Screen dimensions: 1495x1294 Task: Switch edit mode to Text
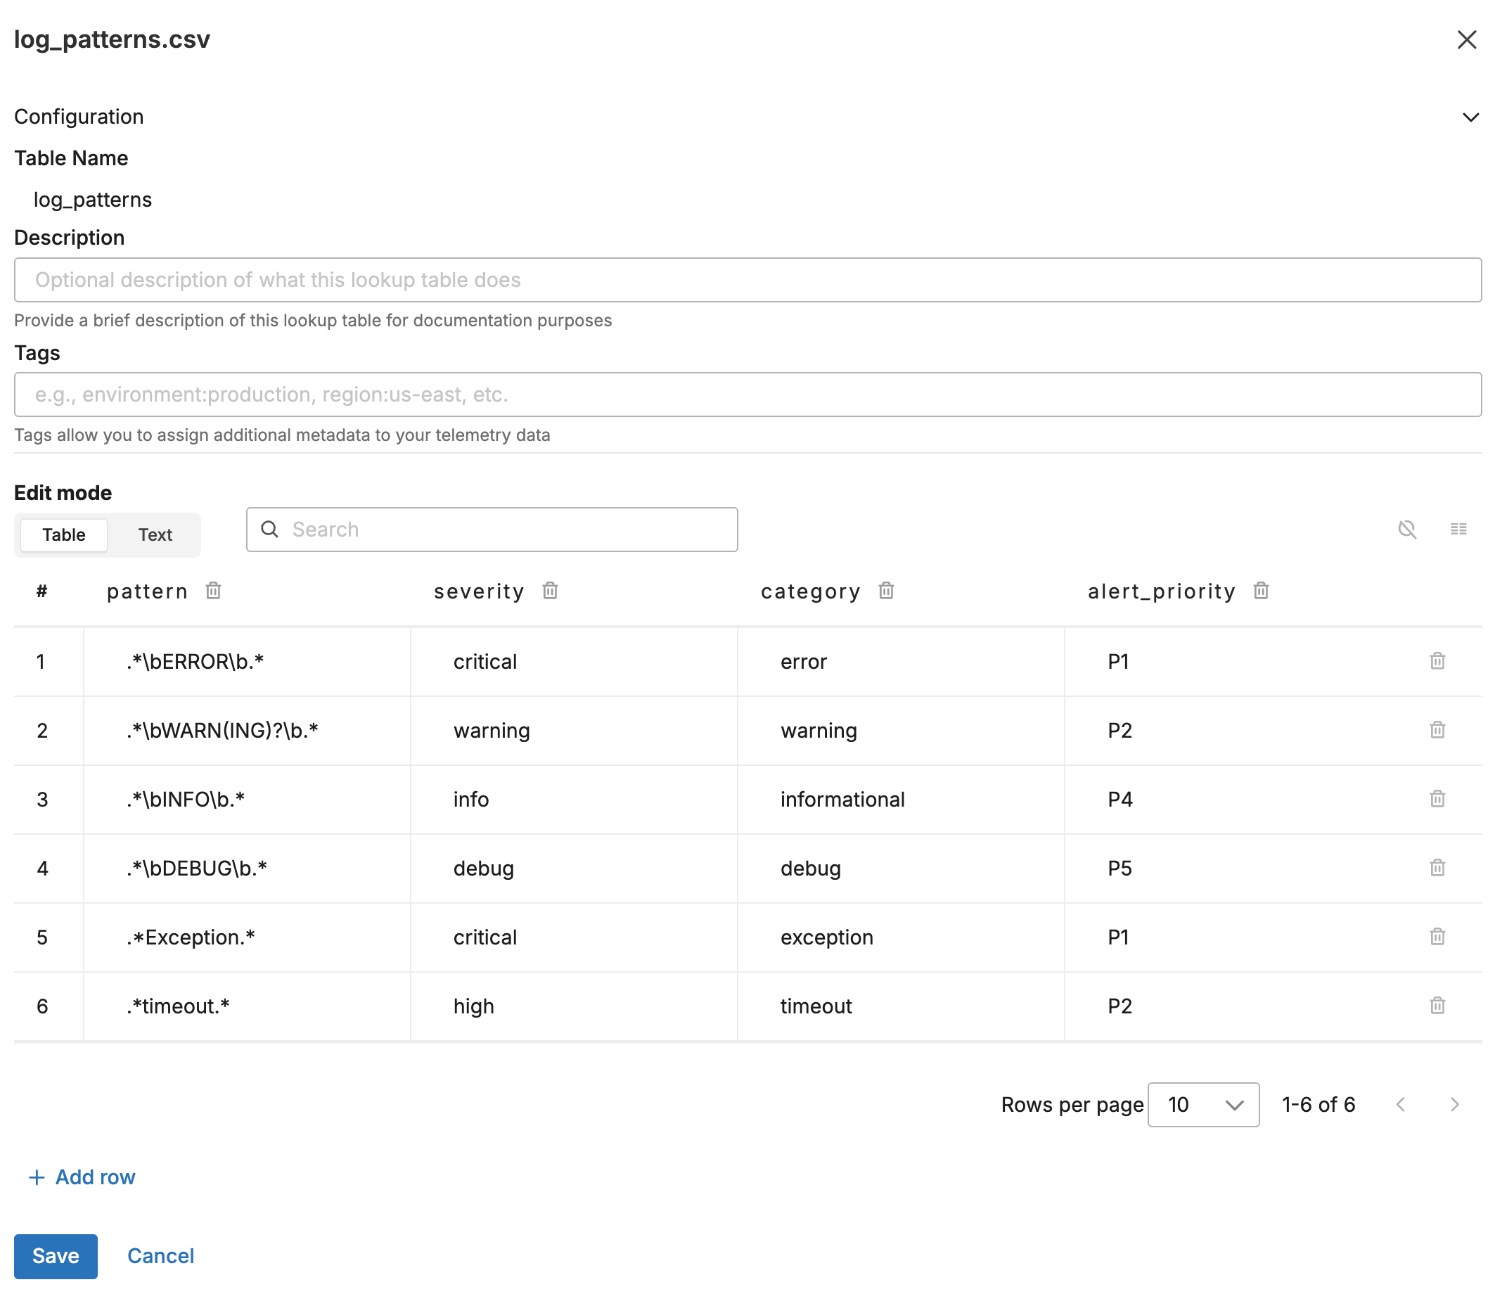(155, 534)
